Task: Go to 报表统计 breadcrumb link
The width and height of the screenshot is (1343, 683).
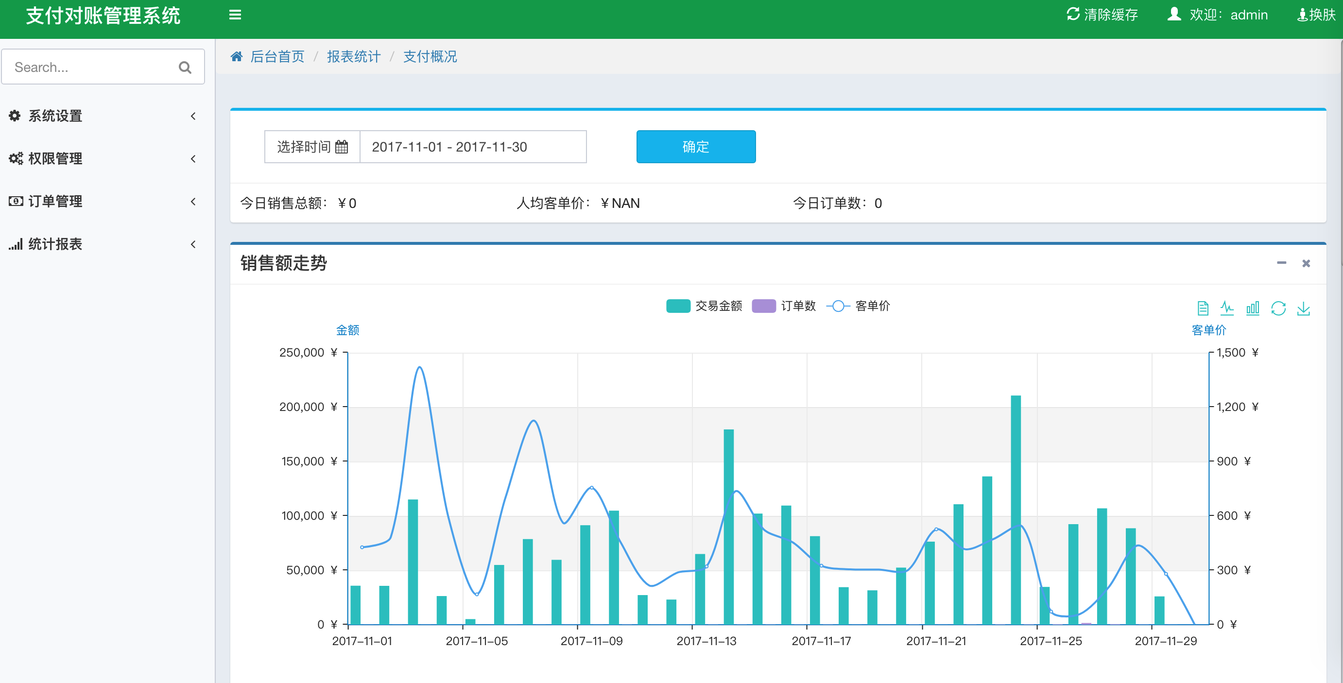Action: coord(353,56)
